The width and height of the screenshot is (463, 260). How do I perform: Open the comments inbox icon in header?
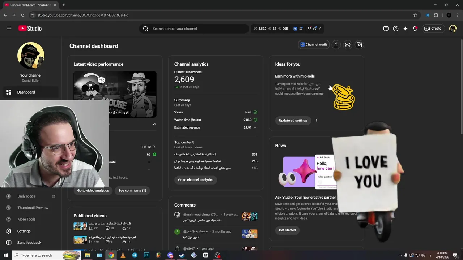click(386, 29)
